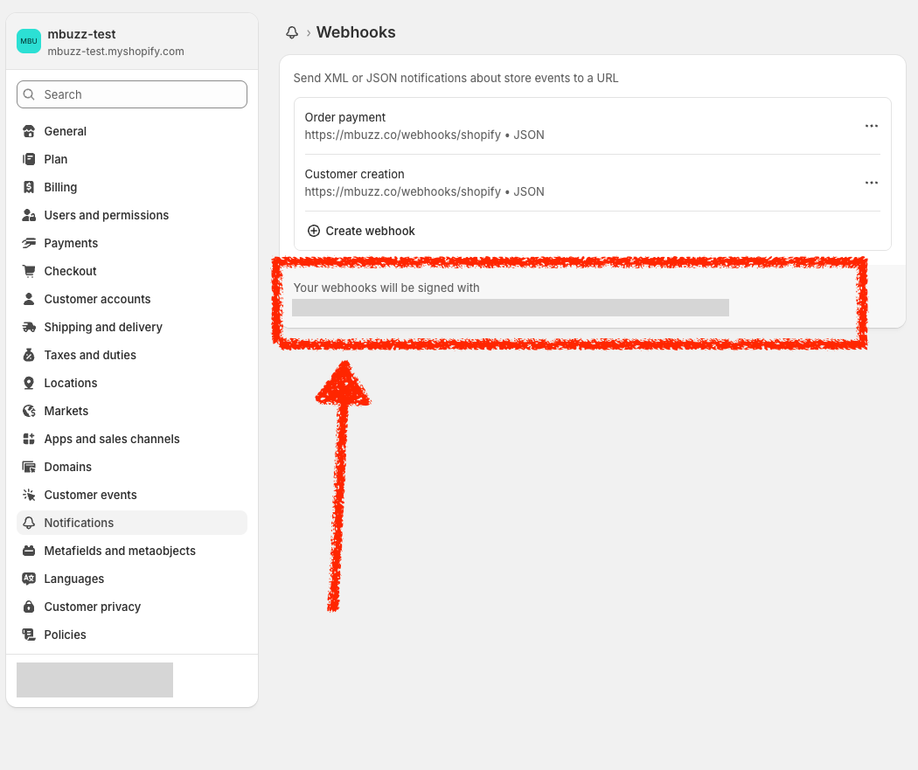918x770 pixels.
Task: Click inside the Search settings field
Action: coord(131,94)
